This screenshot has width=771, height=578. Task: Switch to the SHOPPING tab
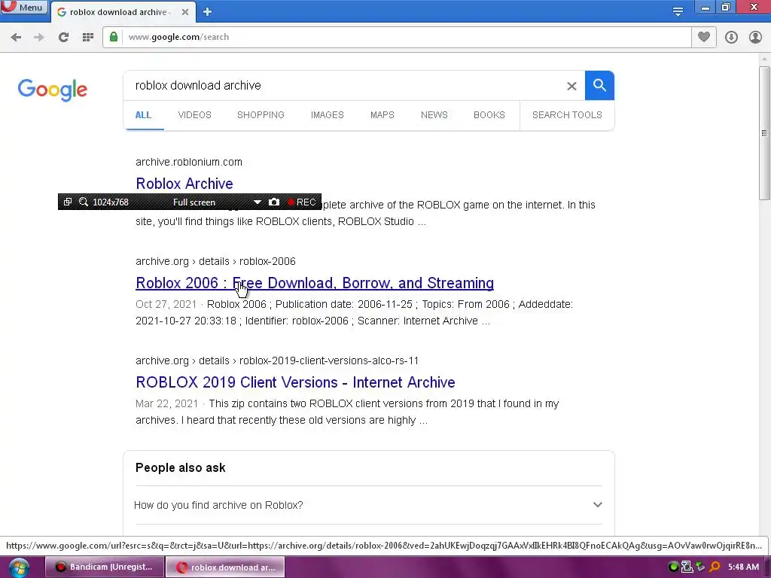(261, 115)
